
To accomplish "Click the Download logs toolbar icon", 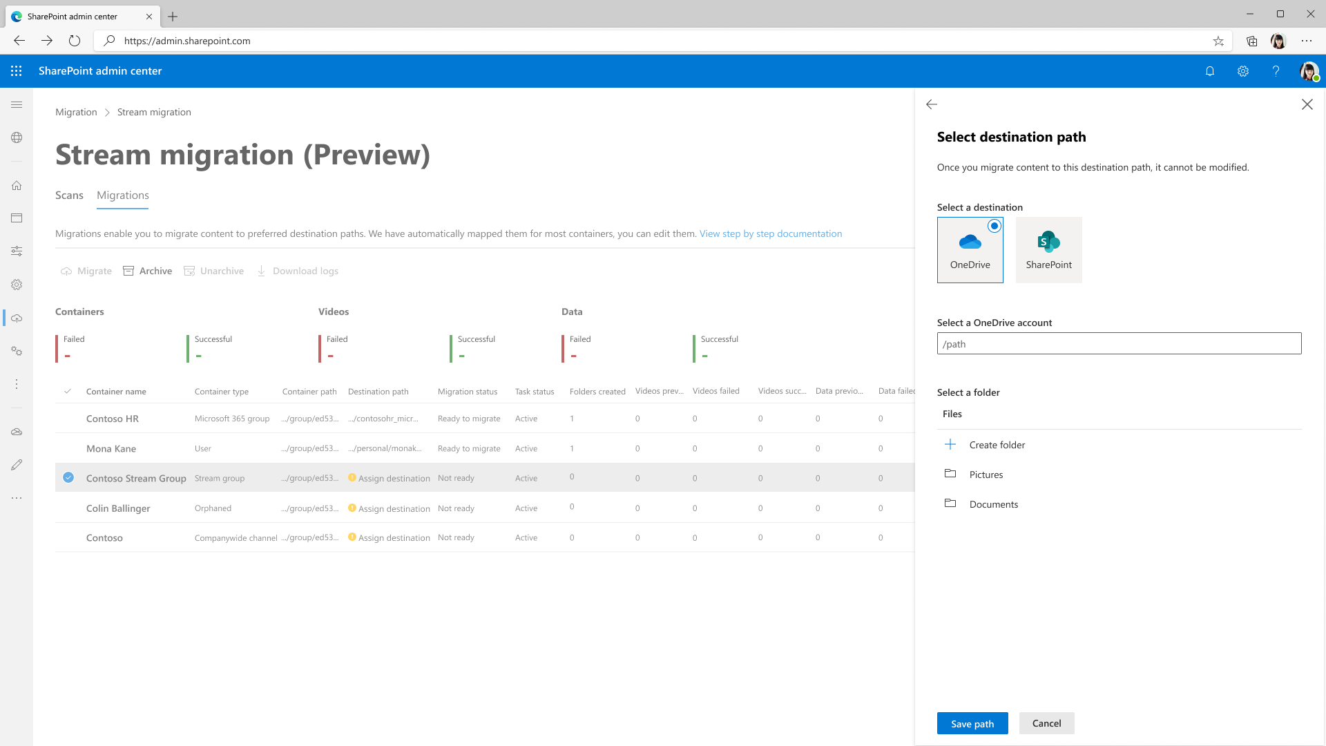I will pos(262,271).
